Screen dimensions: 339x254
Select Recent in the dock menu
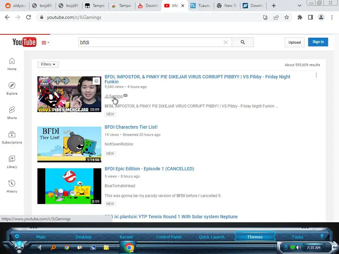click(x=126, y=237)
